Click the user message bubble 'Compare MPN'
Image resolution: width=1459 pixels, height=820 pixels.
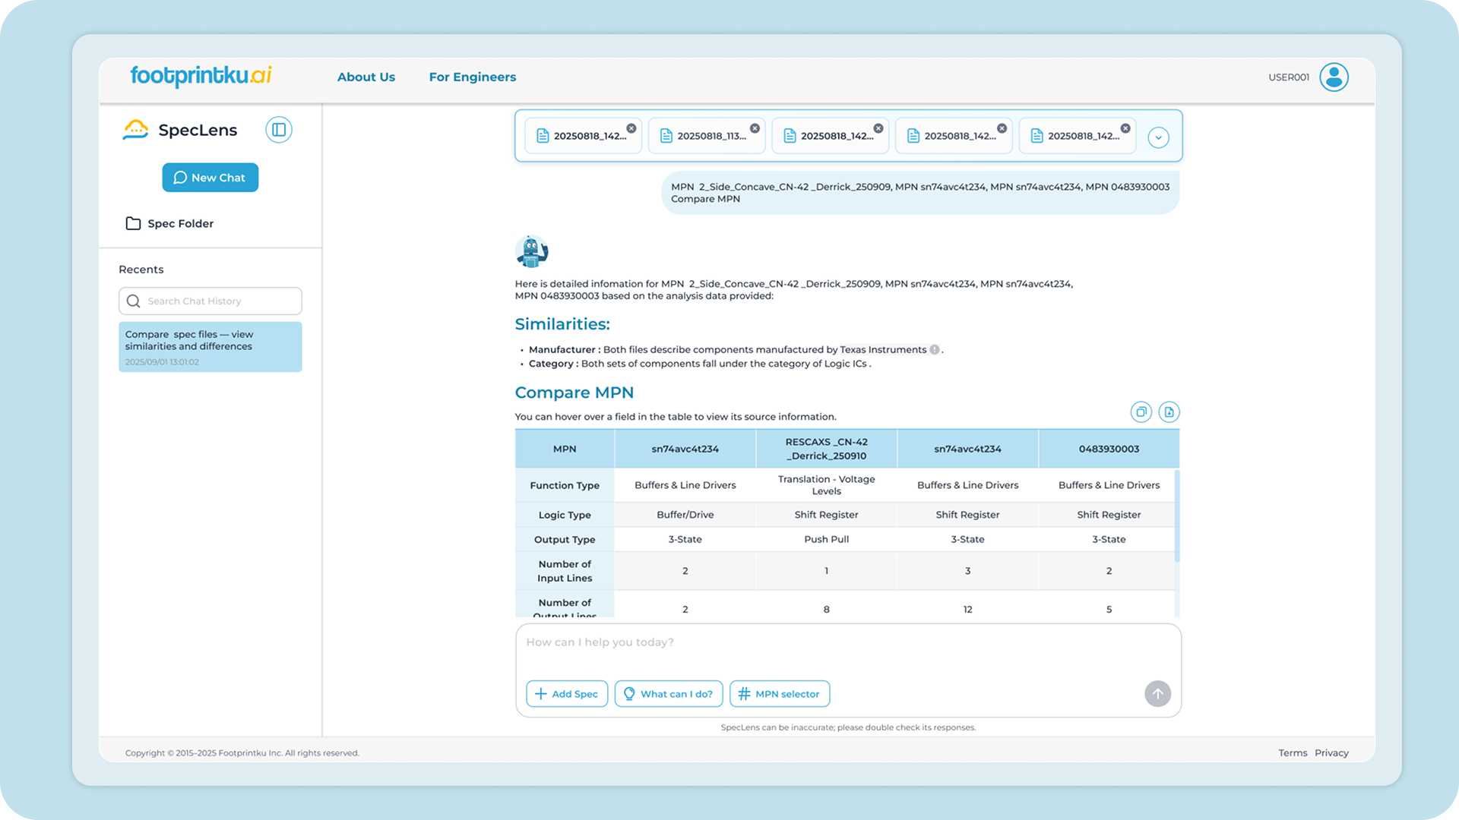click(x=920, y=193)
